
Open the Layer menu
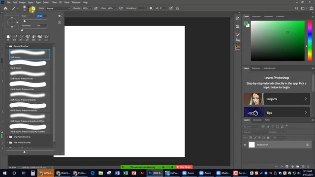point(31,2)
